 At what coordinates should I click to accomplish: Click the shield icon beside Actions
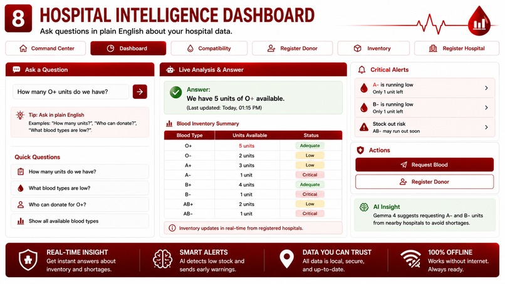(360, 150)
